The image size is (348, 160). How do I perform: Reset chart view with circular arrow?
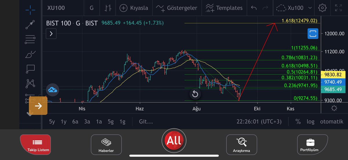tap(195, 94)
